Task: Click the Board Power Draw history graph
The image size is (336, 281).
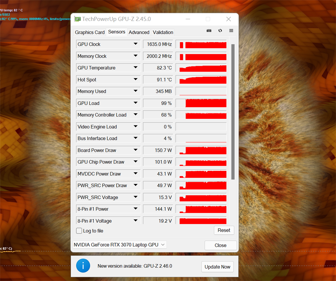Action: pyautogui.click(x=201, y=150)
